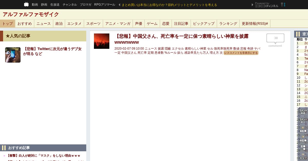Select the トップ navigation tab
The image size is (308, 161).
click(7, 24)
